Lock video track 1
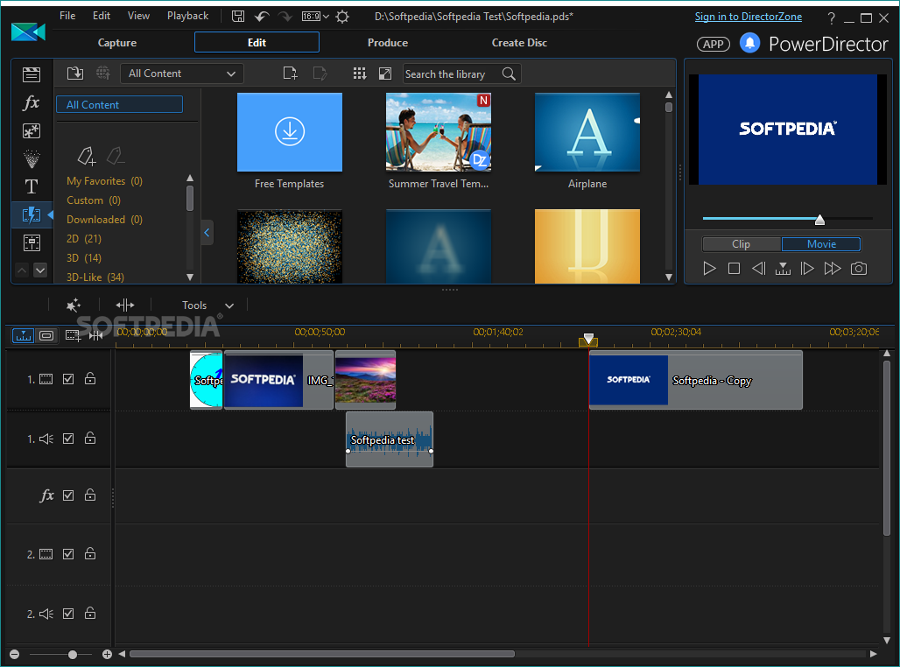Viewport: 900px width, 667px height. point(90,378)
